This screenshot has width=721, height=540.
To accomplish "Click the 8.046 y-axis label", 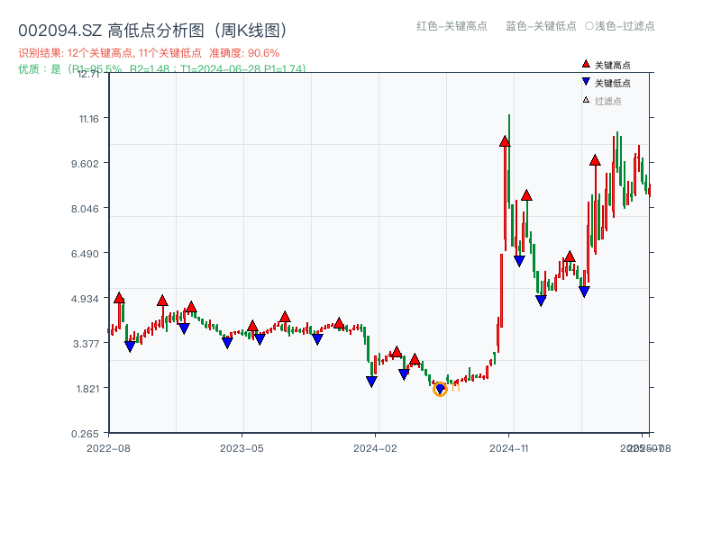I will coord(85,209).
